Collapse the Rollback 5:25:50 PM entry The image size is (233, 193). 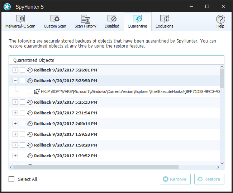click(15, 81)
